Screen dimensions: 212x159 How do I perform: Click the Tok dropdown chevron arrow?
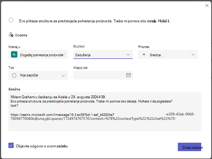click(x=63, y=76)
